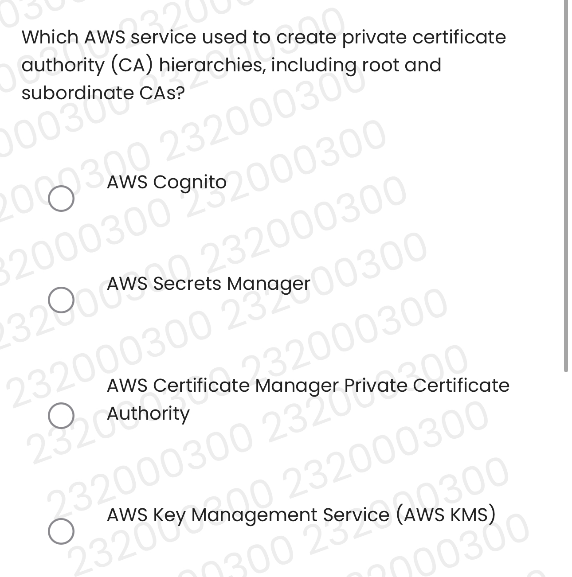Click the Private Certificate Authority answer text
The width and height of the screenshot is (572, 577).
coord(307,386)
